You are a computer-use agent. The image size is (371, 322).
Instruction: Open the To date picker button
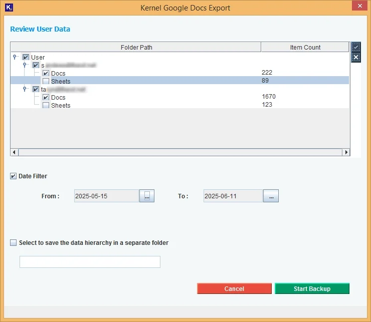(271, 196)
